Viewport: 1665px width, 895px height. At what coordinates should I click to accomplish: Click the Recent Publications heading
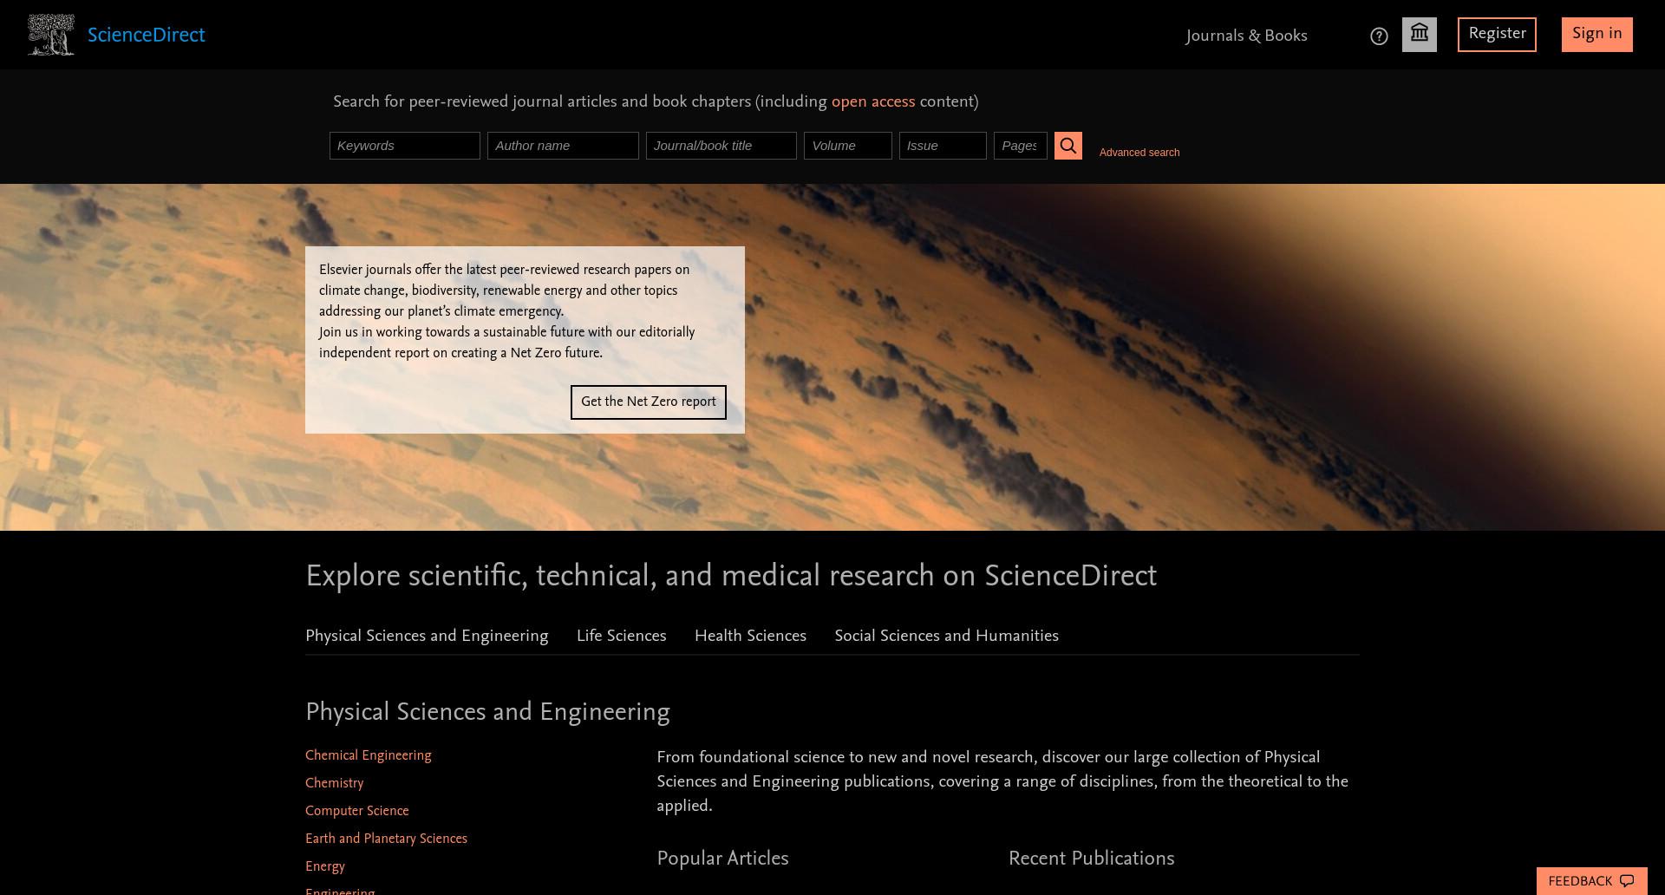[1091, 859]
